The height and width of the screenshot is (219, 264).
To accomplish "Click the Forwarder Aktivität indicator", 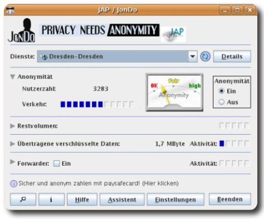I will coord(234,163).
